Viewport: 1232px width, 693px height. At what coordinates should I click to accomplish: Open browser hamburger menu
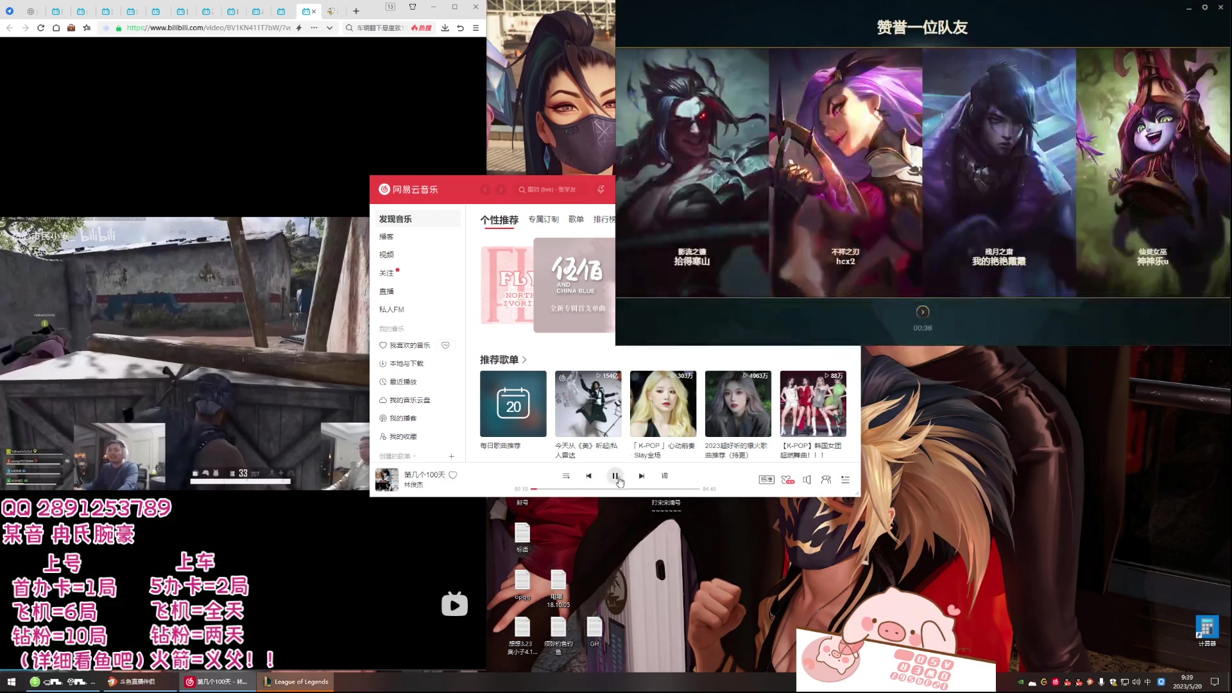[475, 28]
